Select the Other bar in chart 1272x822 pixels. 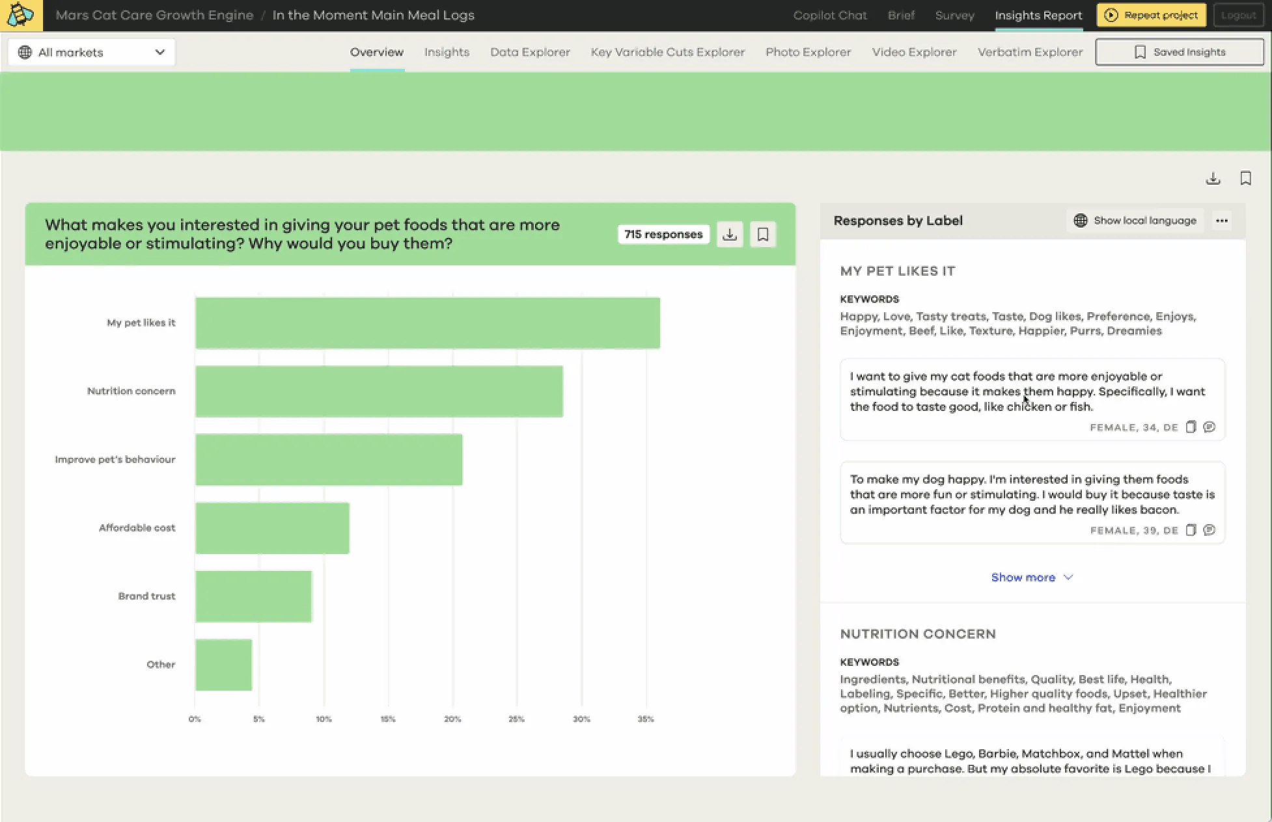tap(223, 665)
